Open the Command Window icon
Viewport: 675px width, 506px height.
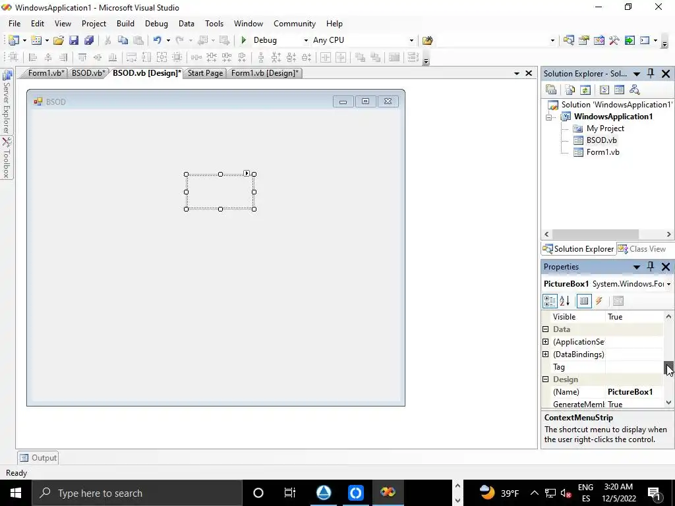pyautogui.click(x=645, y=40)
